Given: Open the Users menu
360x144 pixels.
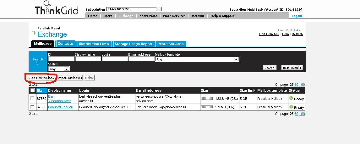Looking at the screenshot, I should (x=108, y=16).
